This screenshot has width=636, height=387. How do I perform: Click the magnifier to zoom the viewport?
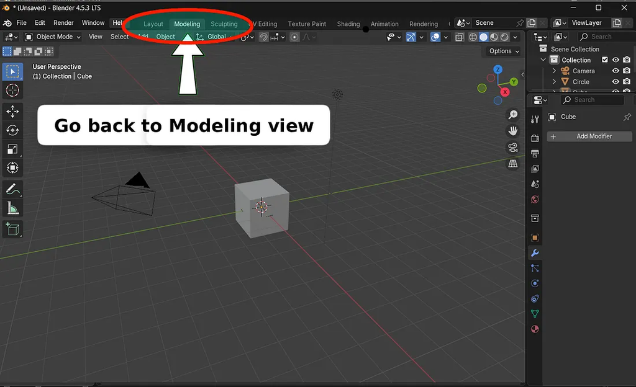tap(513, 115)
